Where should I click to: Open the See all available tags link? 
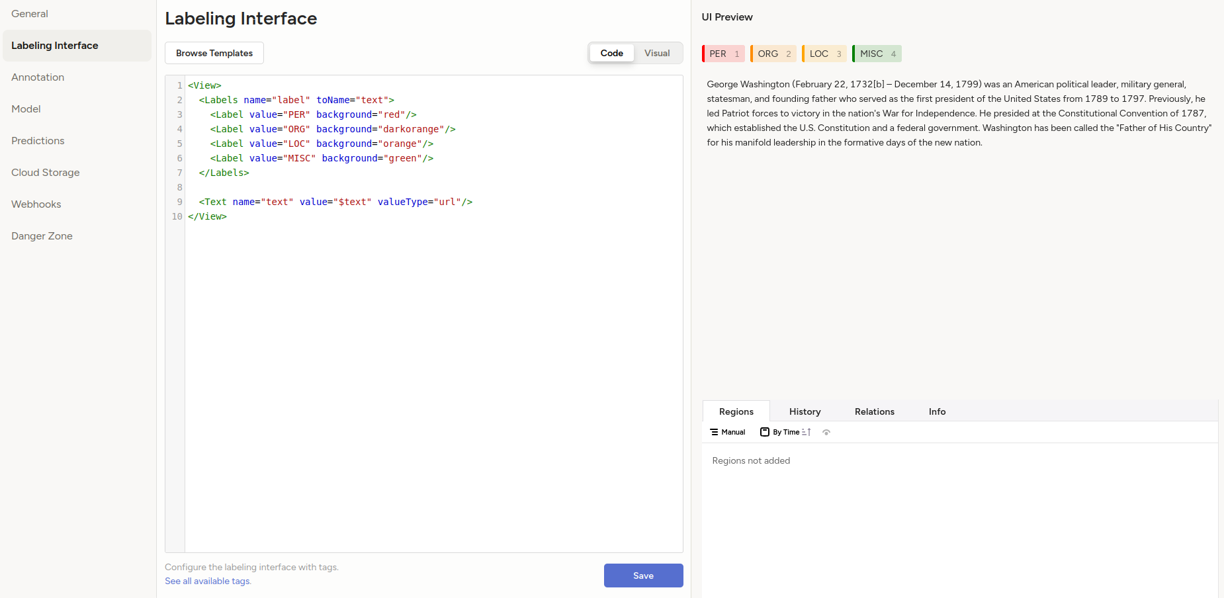[x=208, y=581]
